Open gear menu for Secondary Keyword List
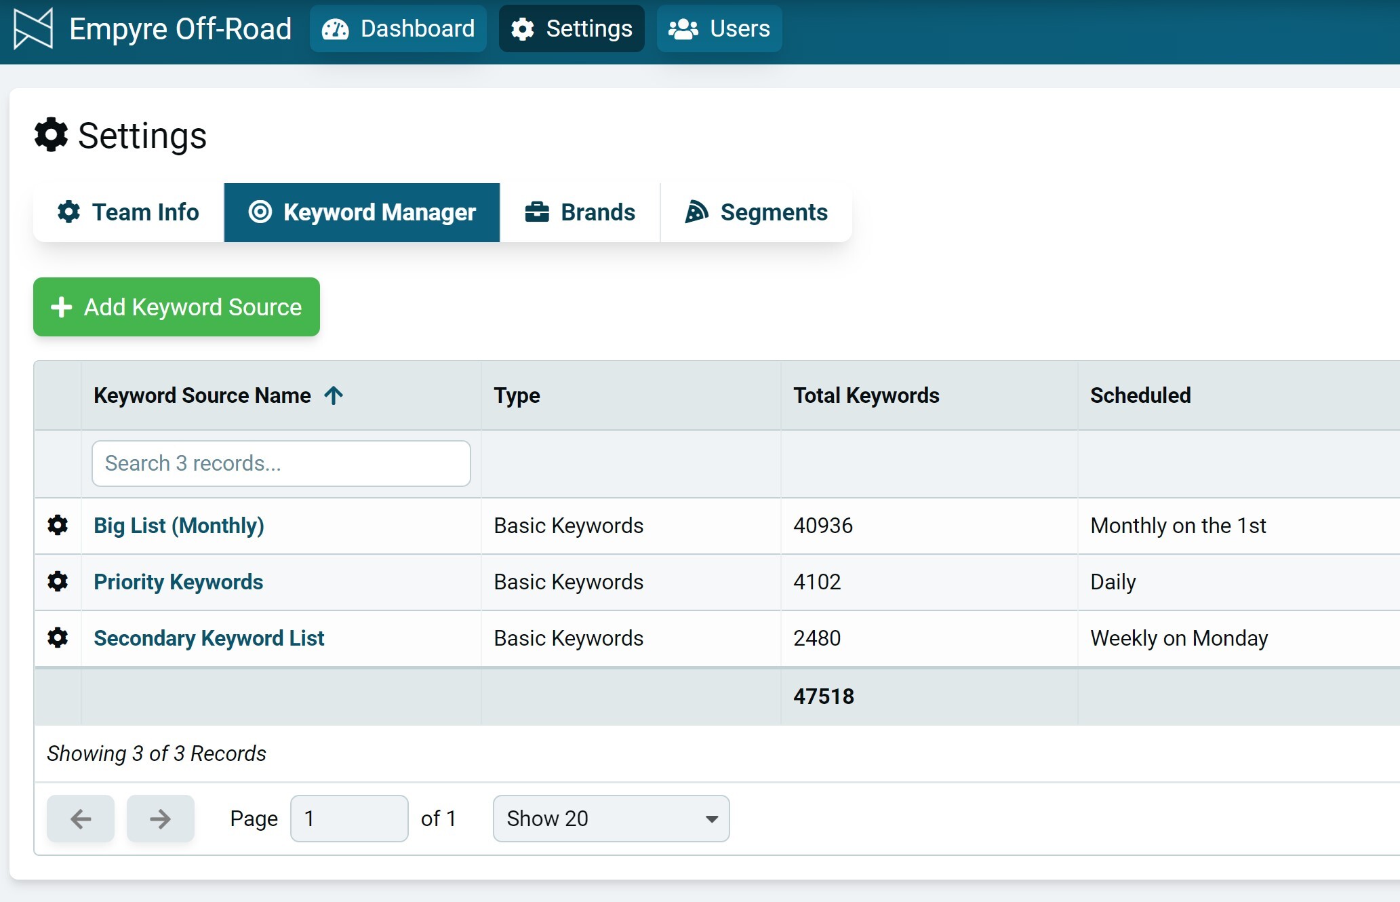 coord(58,638)
